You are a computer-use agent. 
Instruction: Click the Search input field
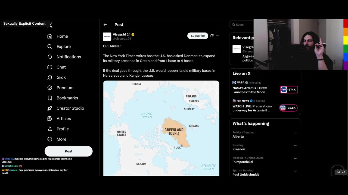pos(241,25)
